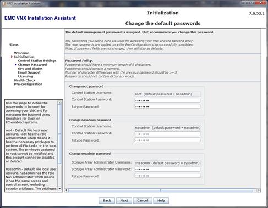
Task: Select nasadmin username read-only field
Action: pyautogui.click(x=167, y=128)
